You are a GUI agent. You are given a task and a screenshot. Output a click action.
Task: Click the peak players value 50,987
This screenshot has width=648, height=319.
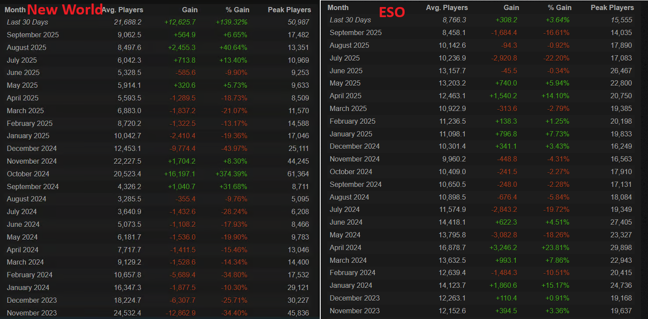[299, 22]
